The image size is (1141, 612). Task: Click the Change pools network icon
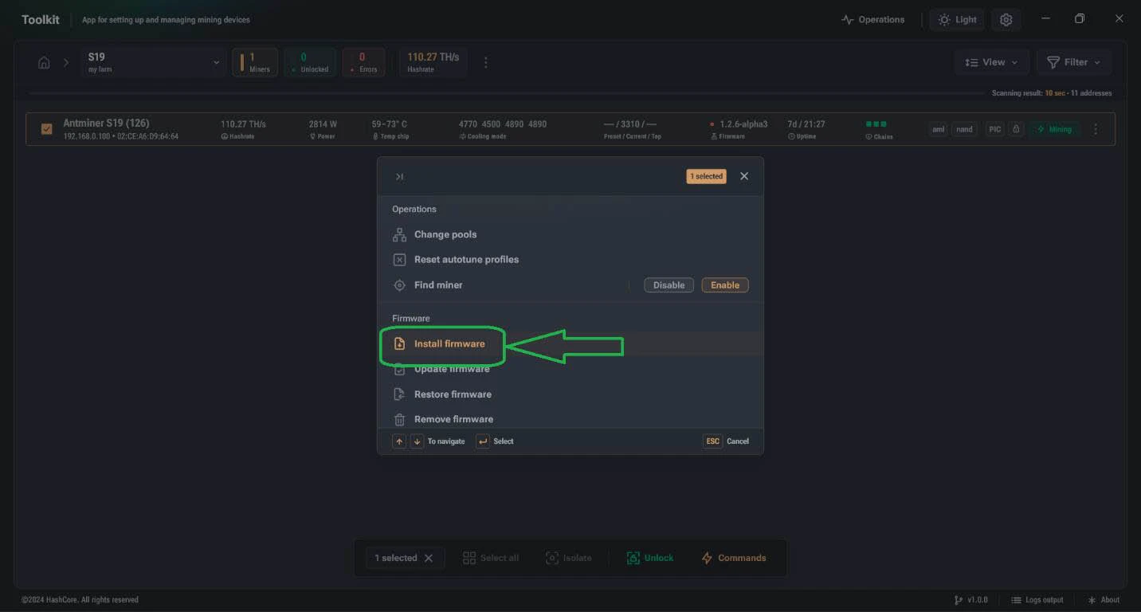[x=400, y=234]
